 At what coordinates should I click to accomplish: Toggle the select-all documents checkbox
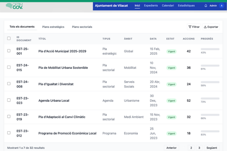click(9, 39)
